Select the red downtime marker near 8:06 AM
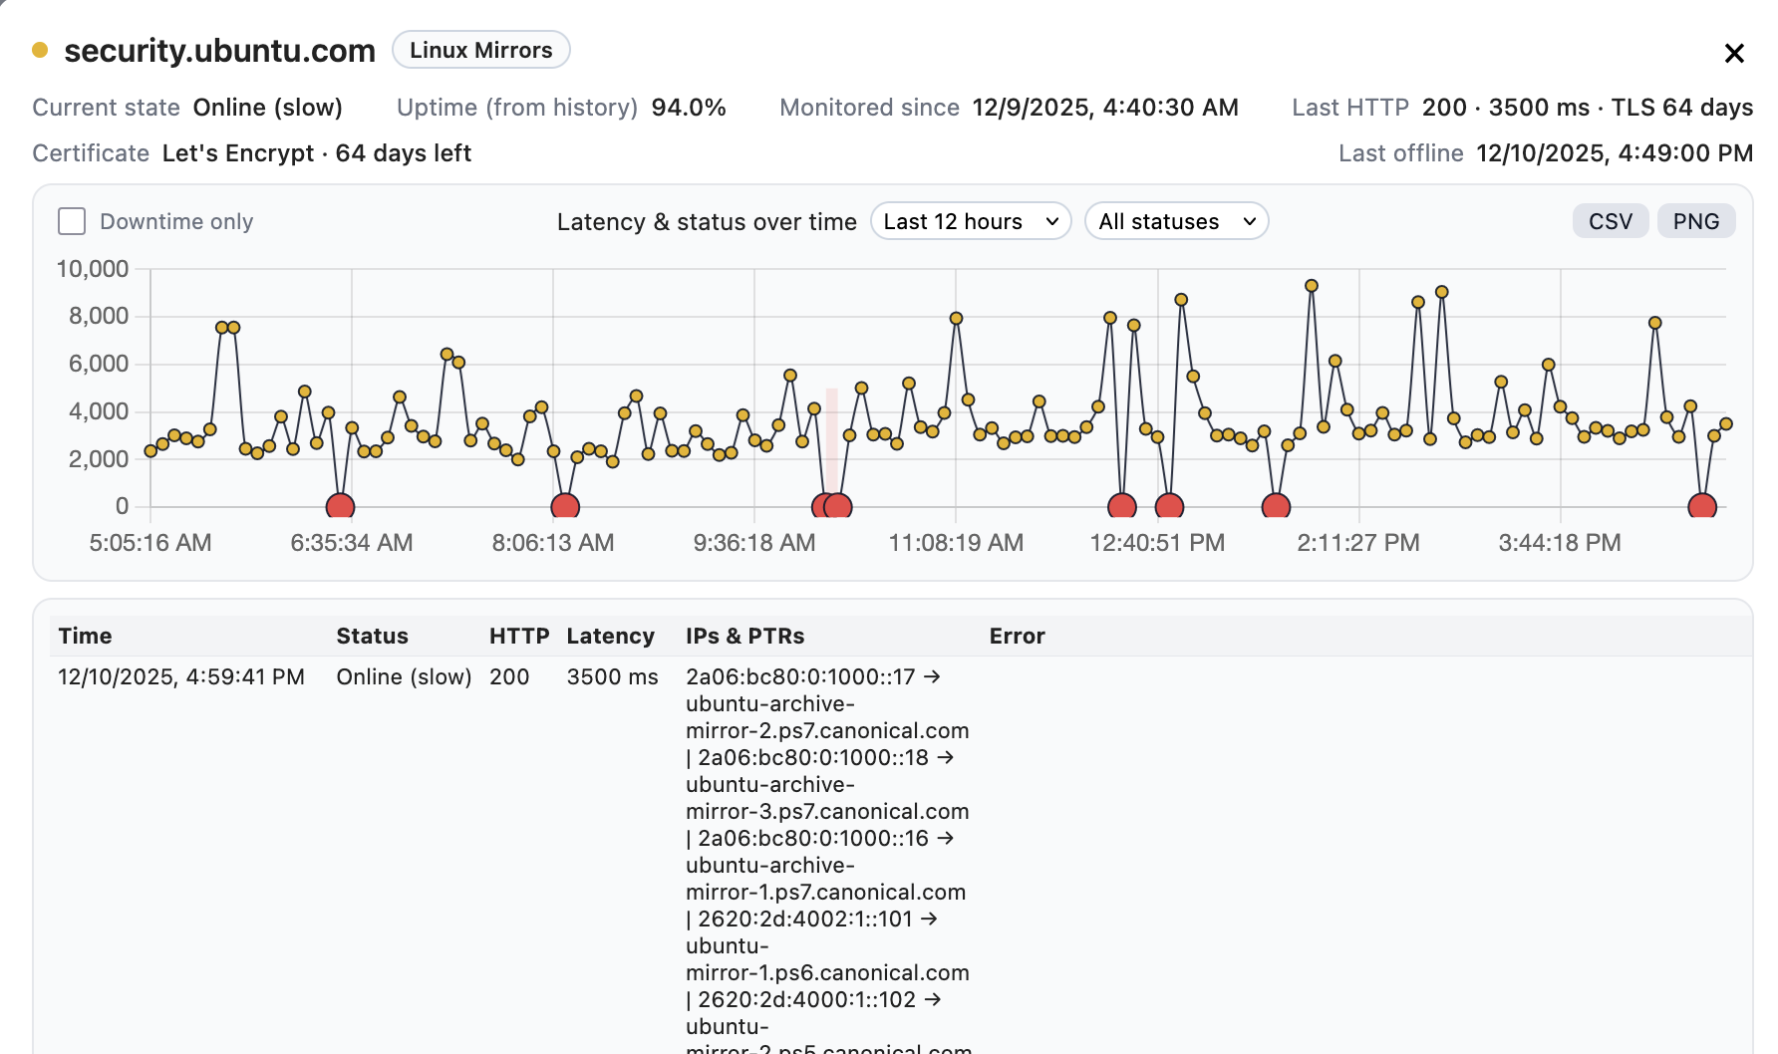Image resolution: width=1778 pixels, height=1054 pixels. pyautogui.click(x=565, y=506)
